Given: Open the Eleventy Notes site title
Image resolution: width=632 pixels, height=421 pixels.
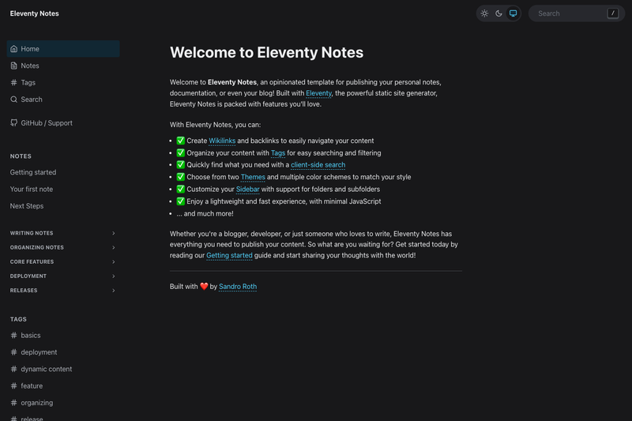Looking at the screenshot, I should point(34,13).
